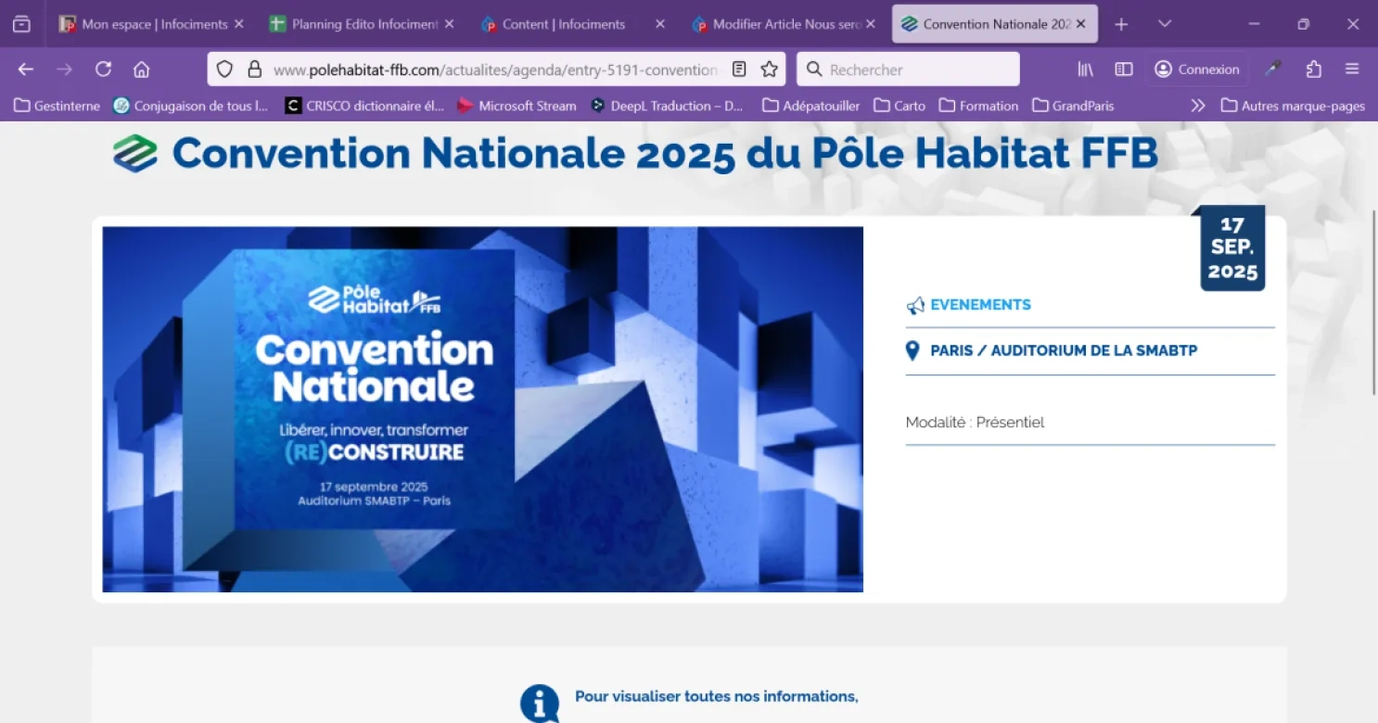Open the Gestinterne bookmark folder
The width and height of the screenshot is (1378, 723).
pyautogui.click(x=57, y=106)
